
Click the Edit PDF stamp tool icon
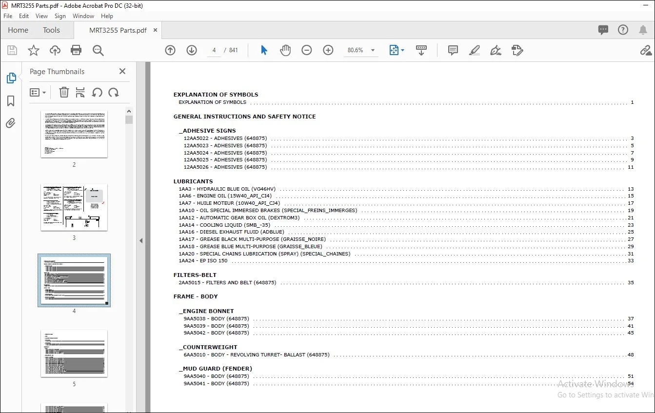pos(517,50)
